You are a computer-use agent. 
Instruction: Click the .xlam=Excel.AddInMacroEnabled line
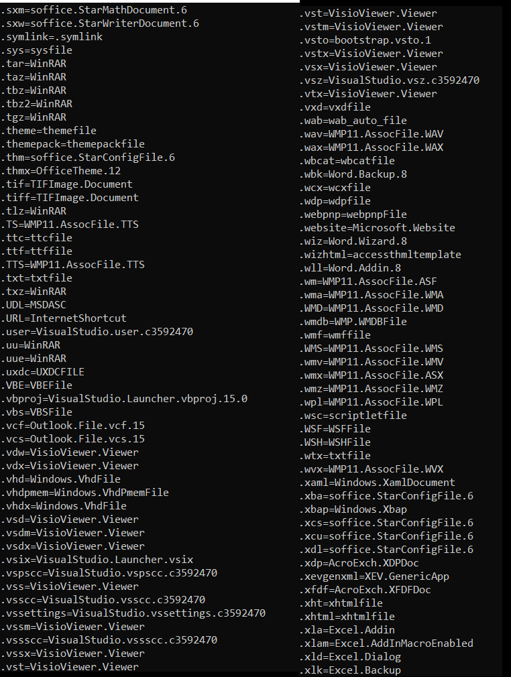[386, 643]
